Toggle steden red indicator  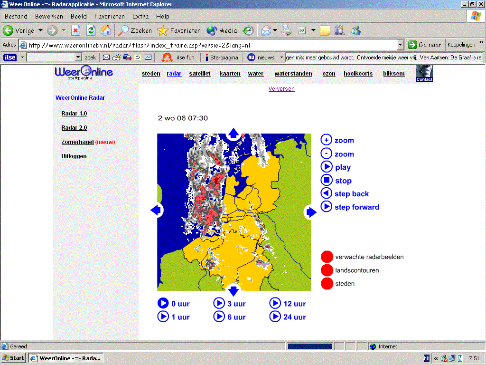tap(327, 283)
